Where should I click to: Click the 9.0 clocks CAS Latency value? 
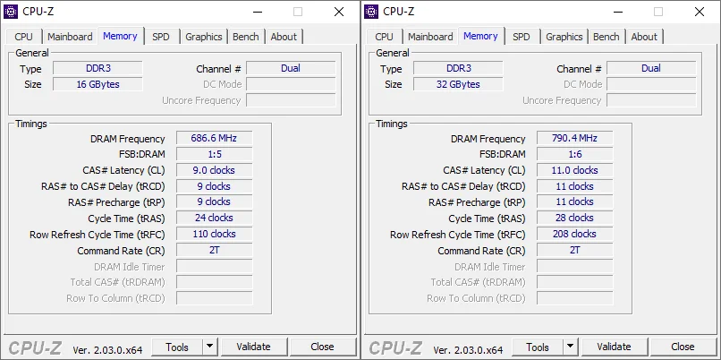(x=215, y=170)
